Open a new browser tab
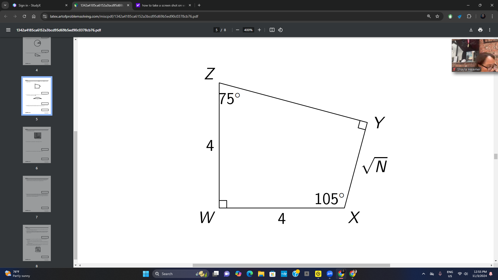The height and width of the screenshot is (280, 498). [x=199, y=5]
